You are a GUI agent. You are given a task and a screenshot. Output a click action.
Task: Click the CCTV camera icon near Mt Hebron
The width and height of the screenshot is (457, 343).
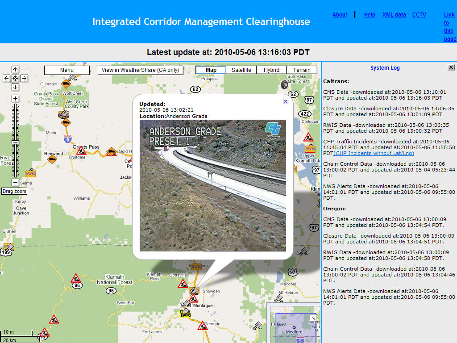click(278, 298)
